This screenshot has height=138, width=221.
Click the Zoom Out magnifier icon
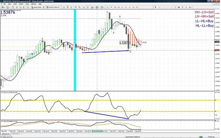pos(79,7)
